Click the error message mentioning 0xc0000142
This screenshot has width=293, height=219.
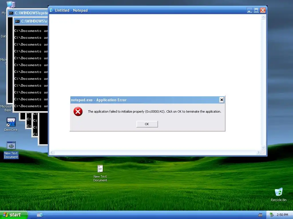click(x=154, y=111)
